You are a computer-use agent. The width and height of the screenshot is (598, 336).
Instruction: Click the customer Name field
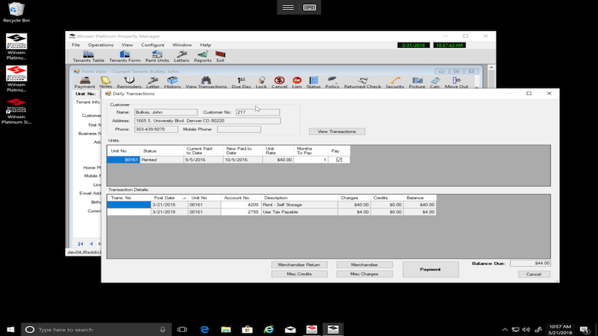coord(166,112)
